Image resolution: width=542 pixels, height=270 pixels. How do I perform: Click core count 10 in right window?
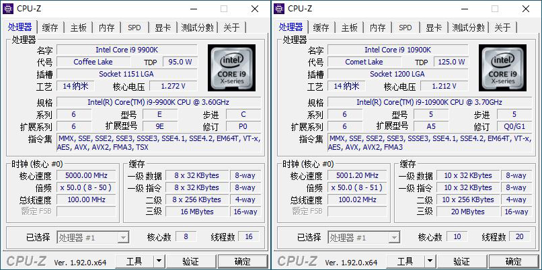[x=457, y=237]
